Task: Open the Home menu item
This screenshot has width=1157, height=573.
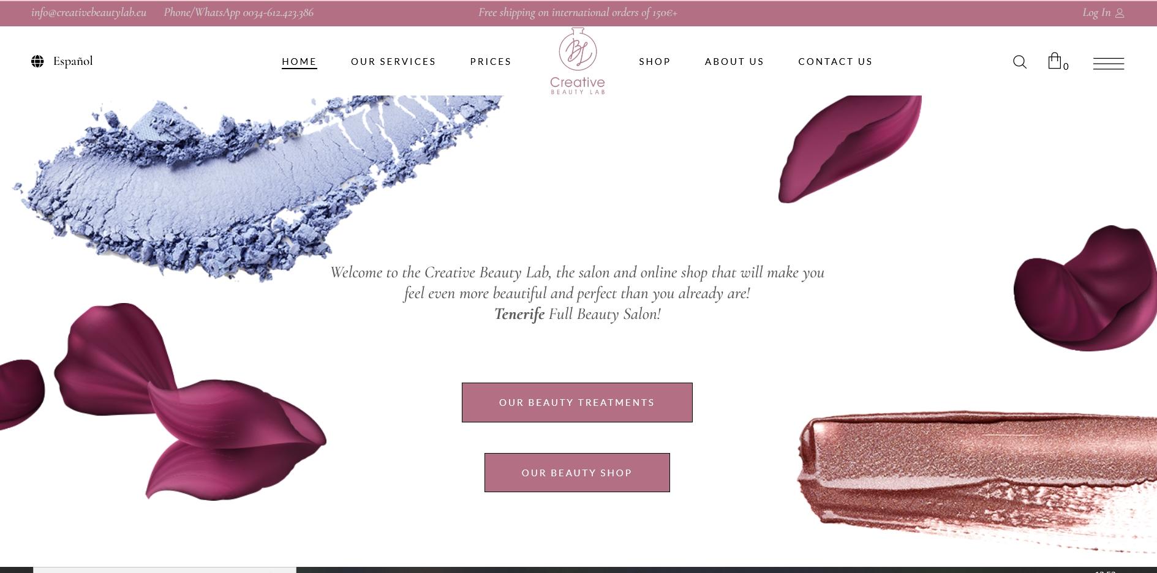Action: point(299,62)
